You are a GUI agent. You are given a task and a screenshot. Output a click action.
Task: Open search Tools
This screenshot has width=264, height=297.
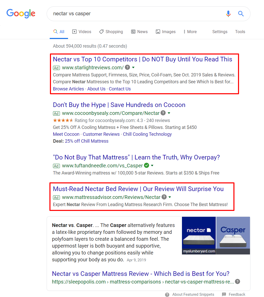click(x=240, y=32)
